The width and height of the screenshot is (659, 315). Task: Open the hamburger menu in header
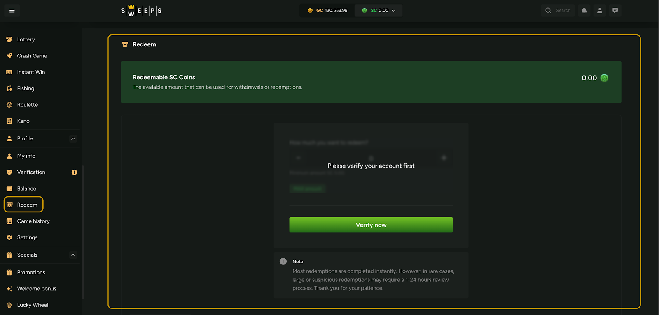coord(12,11)
